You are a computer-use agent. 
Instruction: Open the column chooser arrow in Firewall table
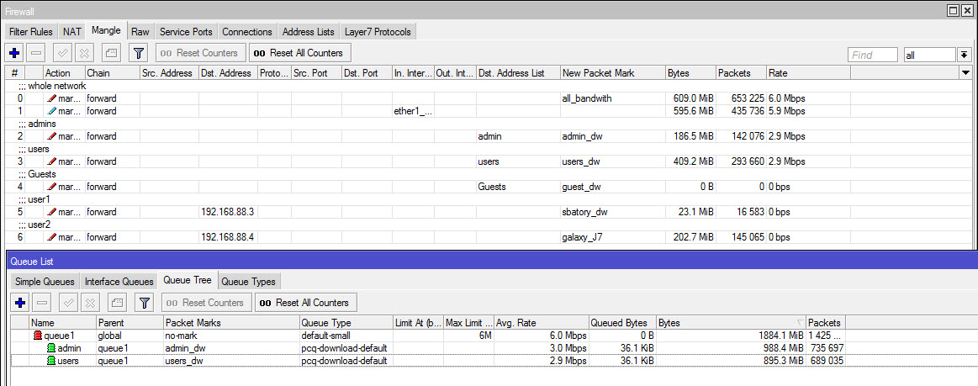tap(965, 73)
